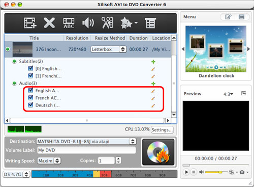Click the 720*480 resolution cell
254x187 pixels.
coord(77,49)
